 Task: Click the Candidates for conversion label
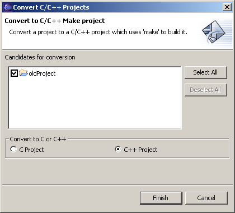[x=40, y=57]
